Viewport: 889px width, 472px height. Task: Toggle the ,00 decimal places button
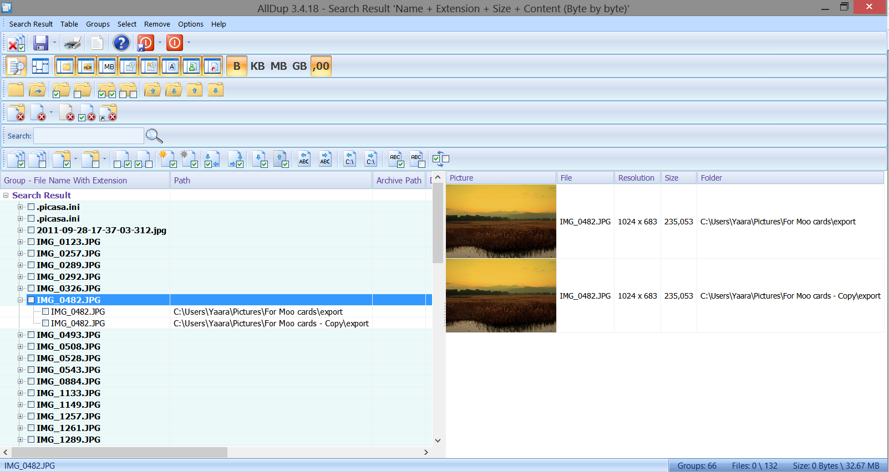pyautogui.click(x=321, y=66)
